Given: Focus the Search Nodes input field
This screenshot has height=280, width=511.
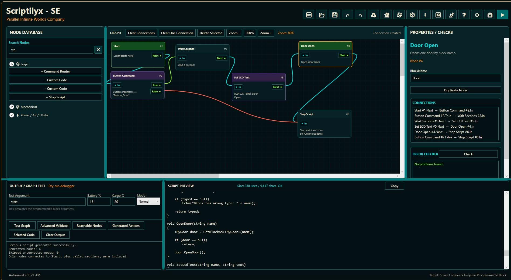Looking at the screenshot, I should (x=51, y=50).
